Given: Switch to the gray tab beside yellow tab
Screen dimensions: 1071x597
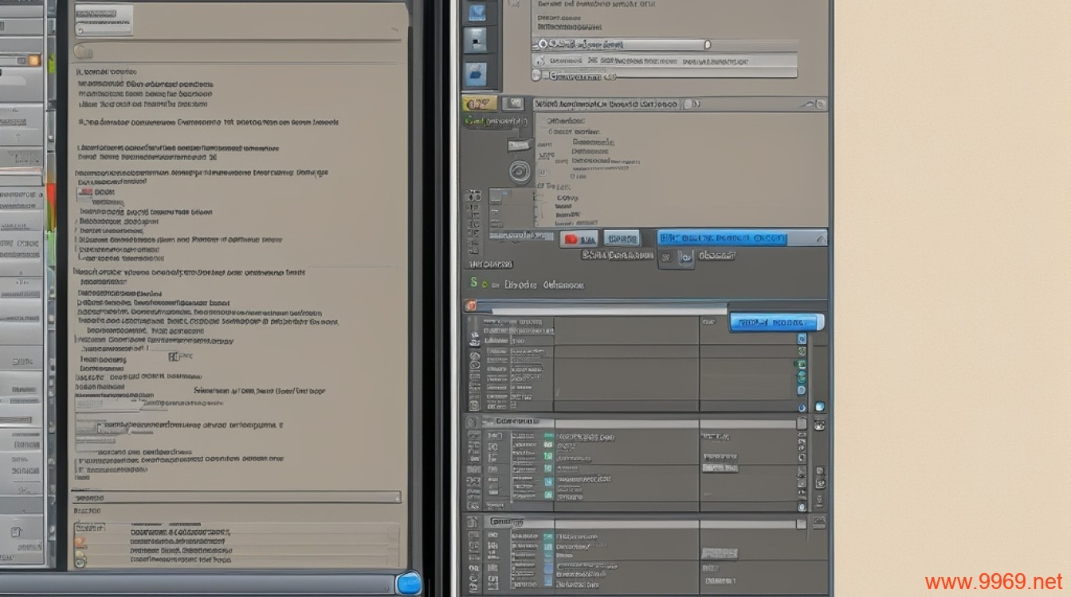Looking at the screenshot, I should 515,103.
